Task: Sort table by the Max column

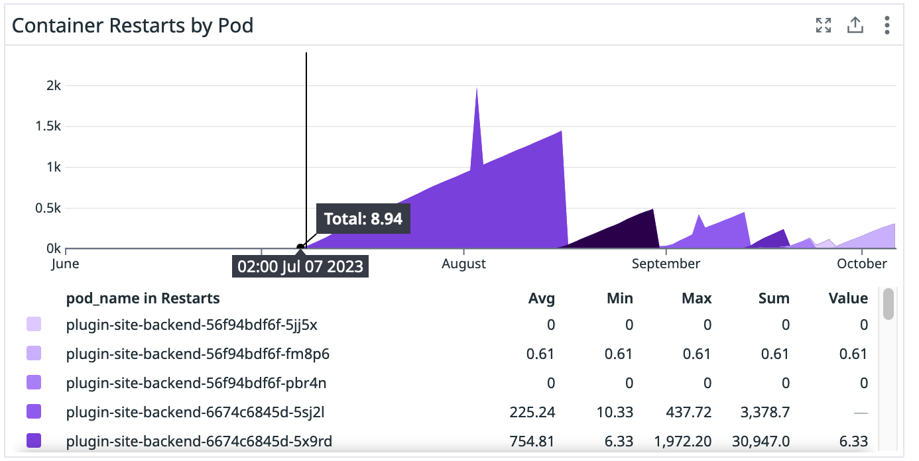Action: click(696, 298)
